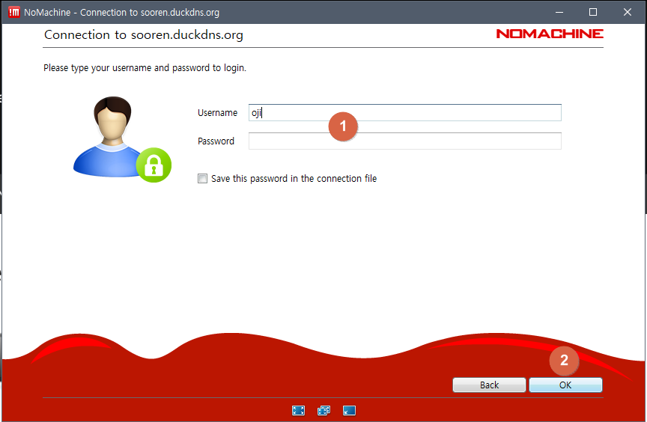The image size is (647, 422).
Task: Click the 'Password' label
Action: point(216,141)
